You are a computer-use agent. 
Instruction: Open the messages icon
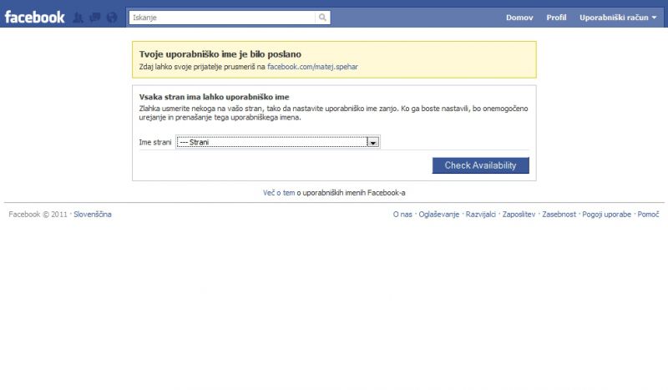[x=95, y=18]
